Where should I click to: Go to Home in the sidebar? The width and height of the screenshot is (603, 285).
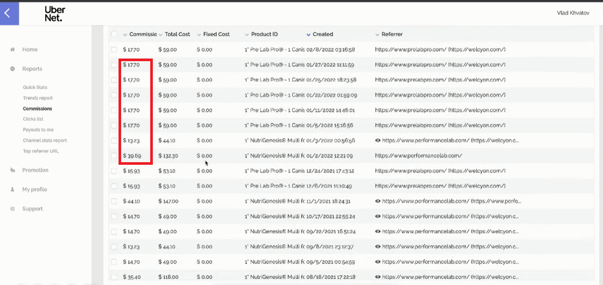(30, 49)
